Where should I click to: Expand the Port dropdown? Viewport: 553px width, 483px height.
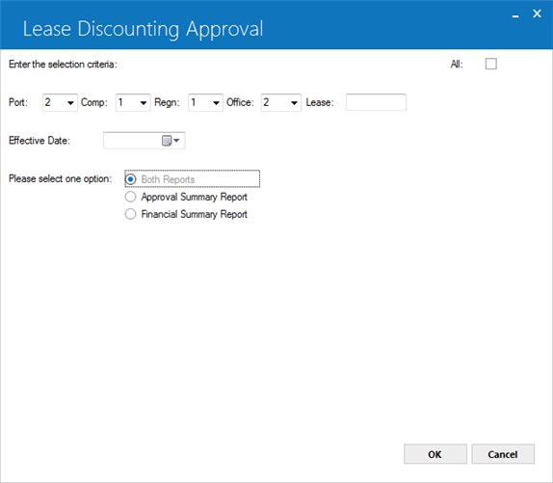60,102
